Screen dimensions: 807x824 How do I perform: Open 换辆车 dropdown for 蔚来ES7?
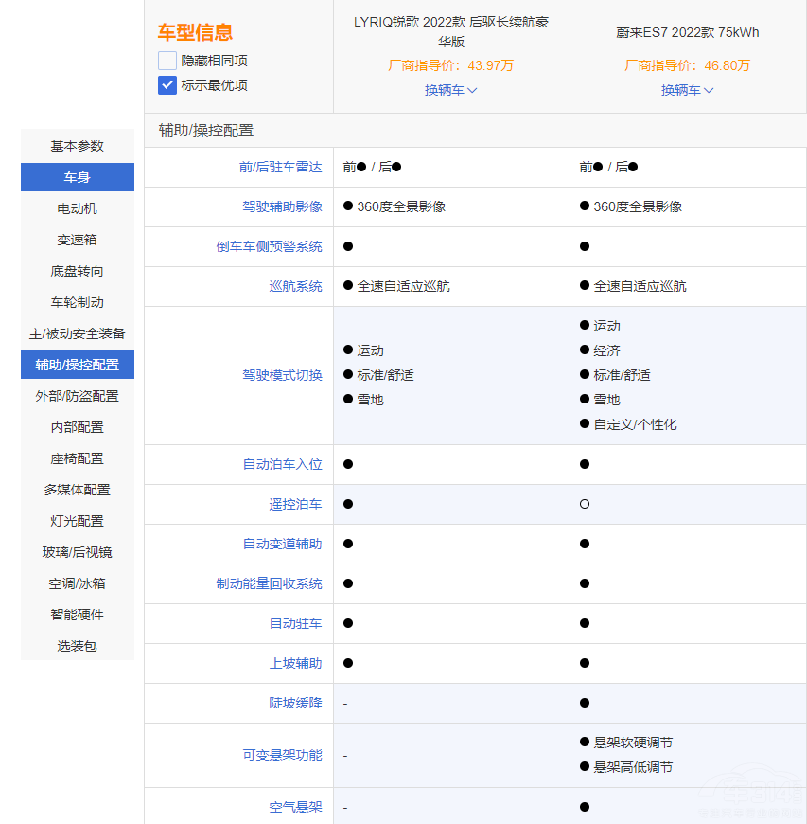687,90
